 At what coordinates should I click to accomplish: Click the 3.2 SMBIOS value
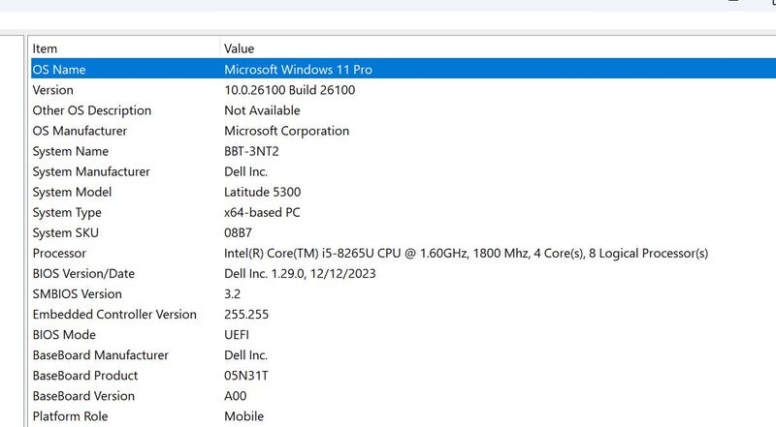coord(232,294)
